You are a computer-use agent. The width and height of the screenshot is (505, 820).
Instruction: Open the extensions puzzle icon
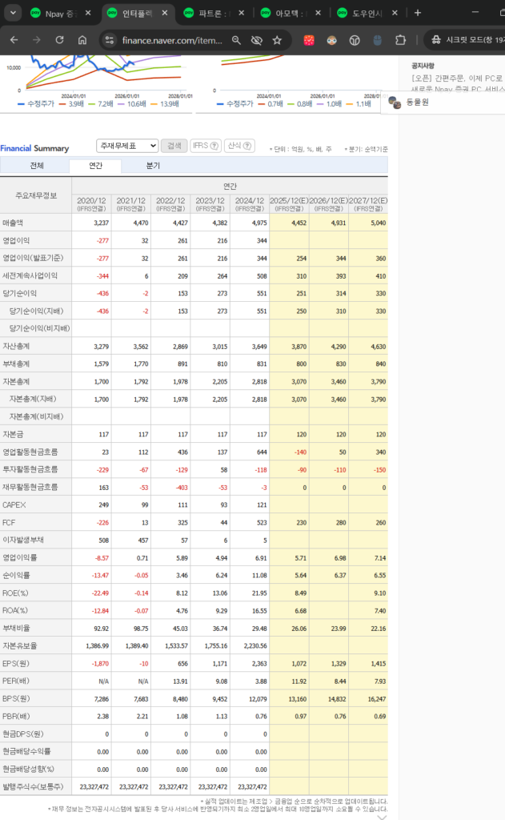[x=401, y=40]
